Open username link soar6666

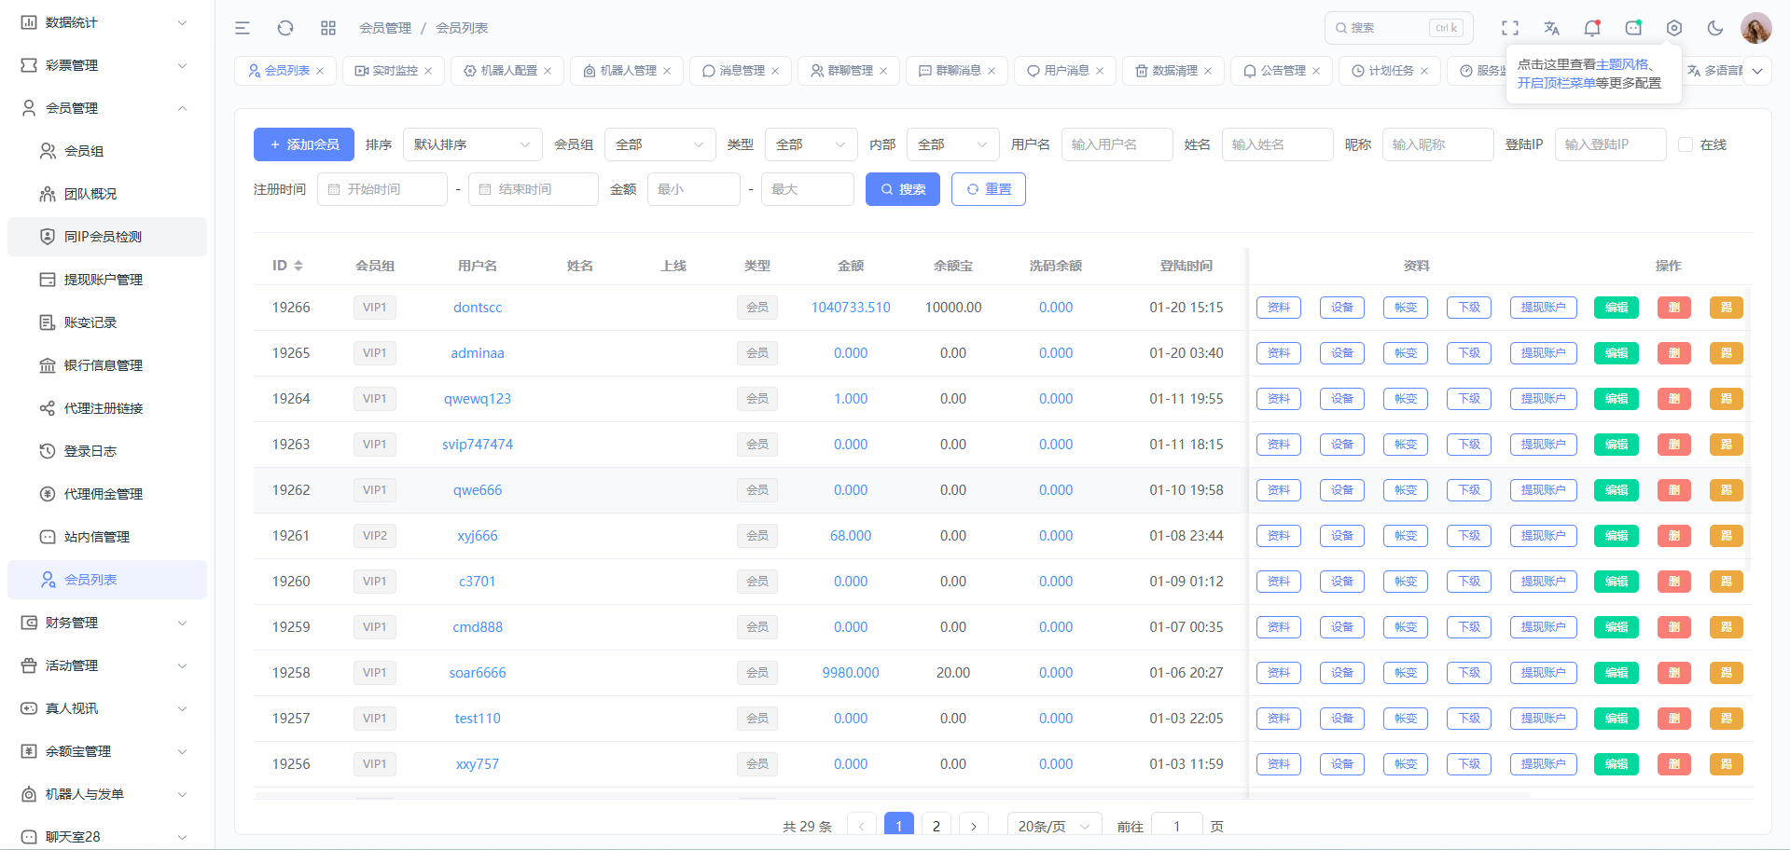tap(478, 673)
